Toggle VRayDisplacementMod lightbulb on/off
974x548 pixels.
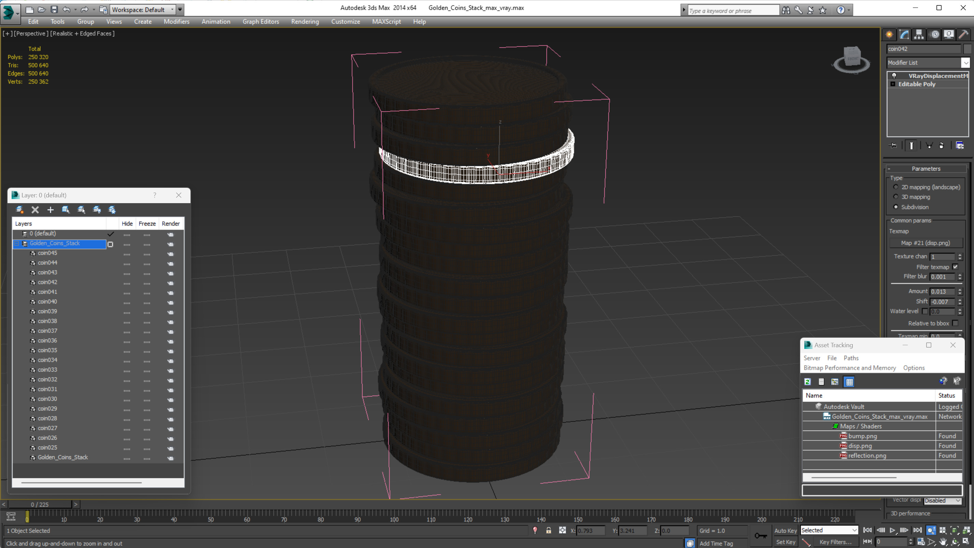894,76
